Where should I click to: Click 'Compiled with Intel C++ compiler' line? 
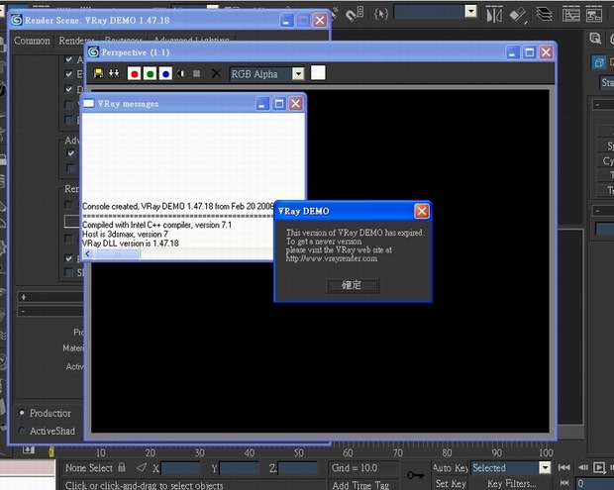click(x=156, y=225)
